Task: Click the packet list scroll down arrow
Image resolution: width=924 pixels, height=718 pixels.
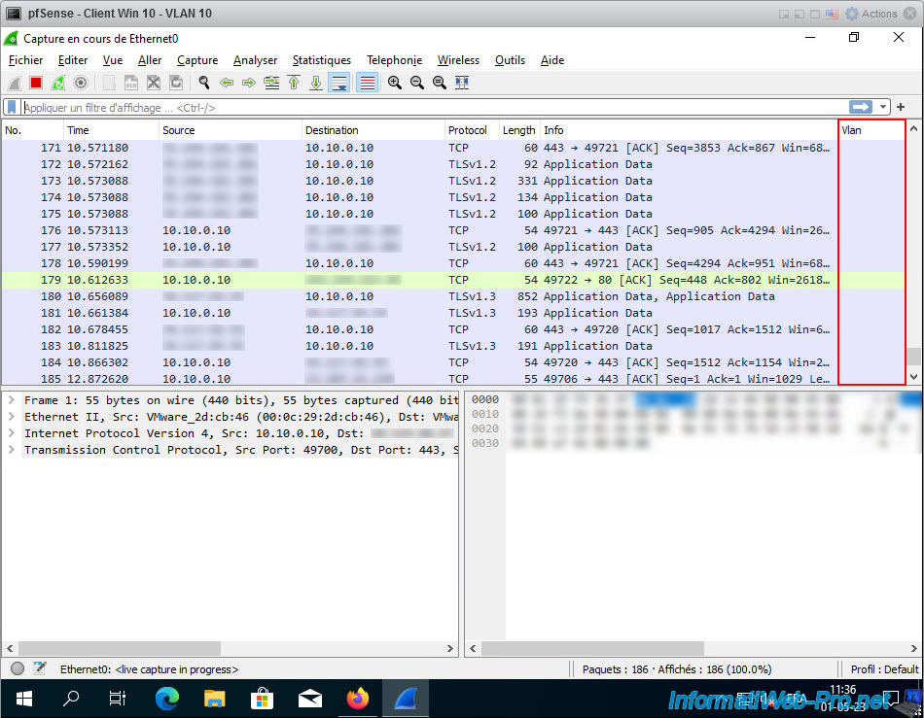Action: (x=913, y=377)
